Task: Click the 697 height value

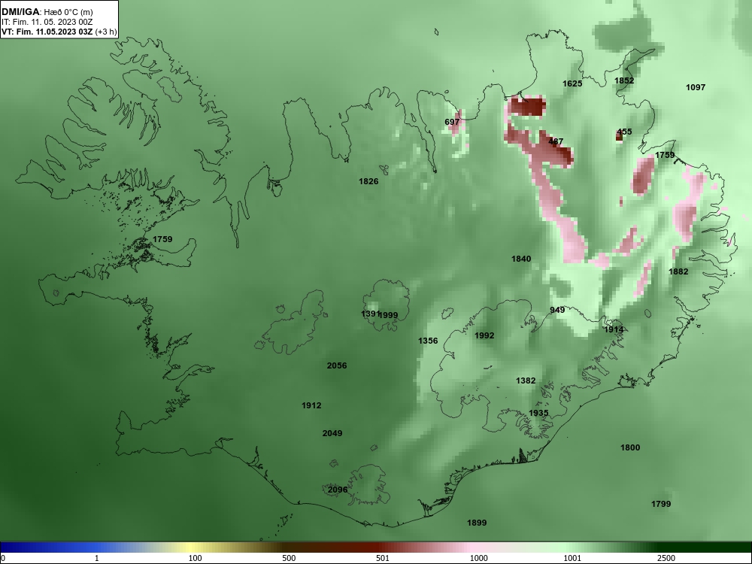Action: (452, 122)
